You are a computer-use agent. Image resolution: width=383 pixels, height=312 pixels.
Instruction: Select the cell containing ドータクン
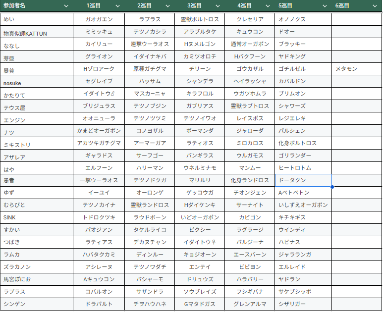pyautogui.click(x=303, y=180)
